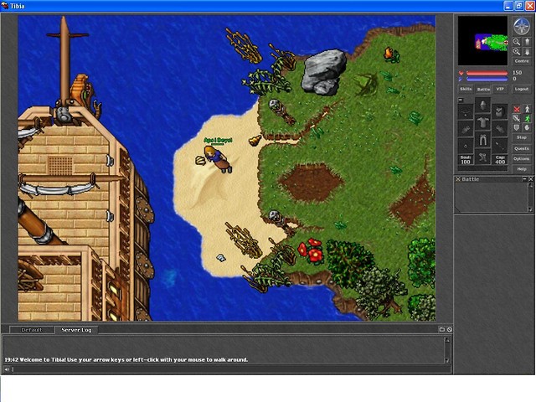Viewport: 536px width, 402px height.
Task: Zoom in the minimap with lower magnifier
Action: 517,52
